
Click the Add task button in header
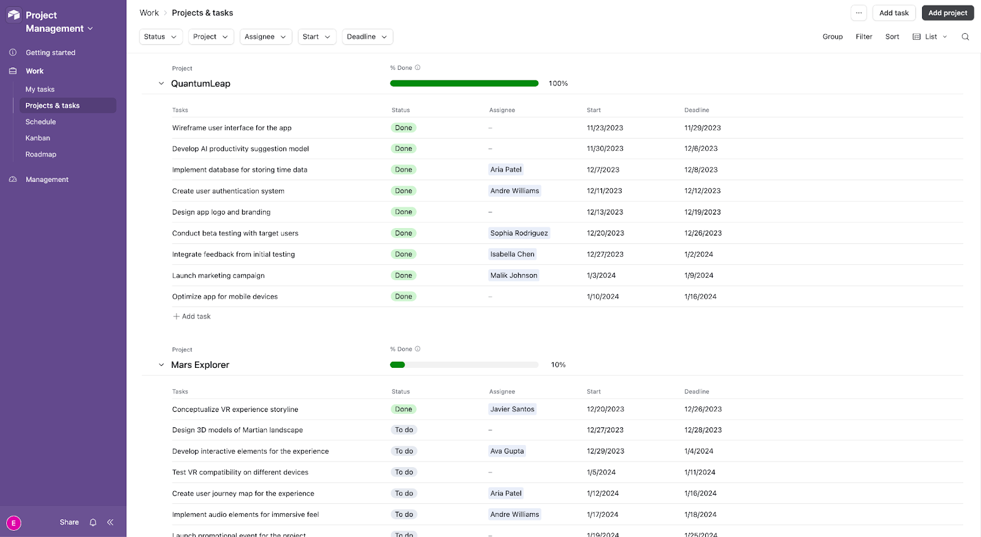point(894,13)
